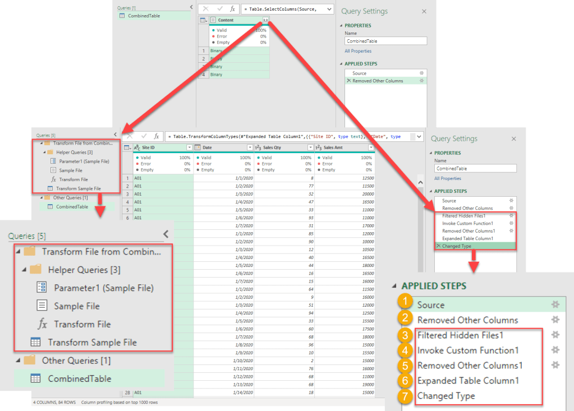Open gear settings for numbered step 1 Source
Screen dimensions: 574x411
tap(555, 304)
